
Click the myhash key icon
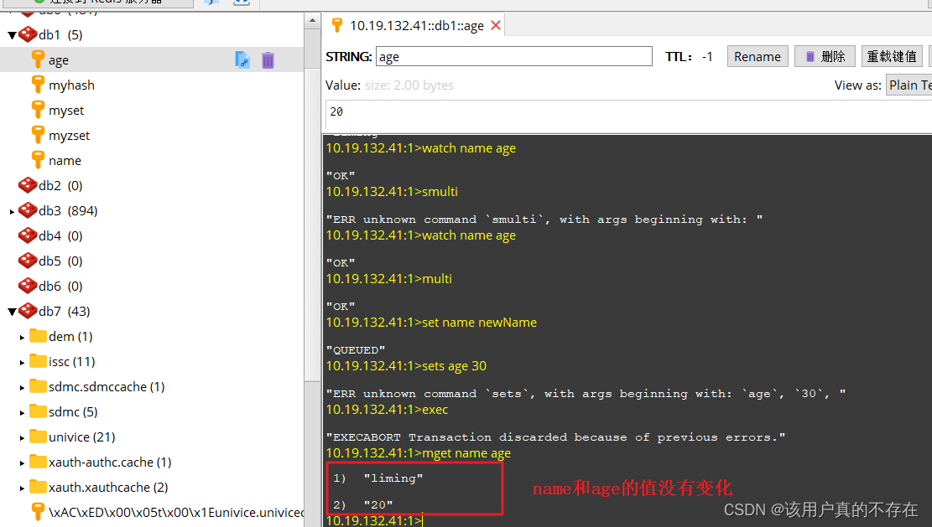[38, 85]
